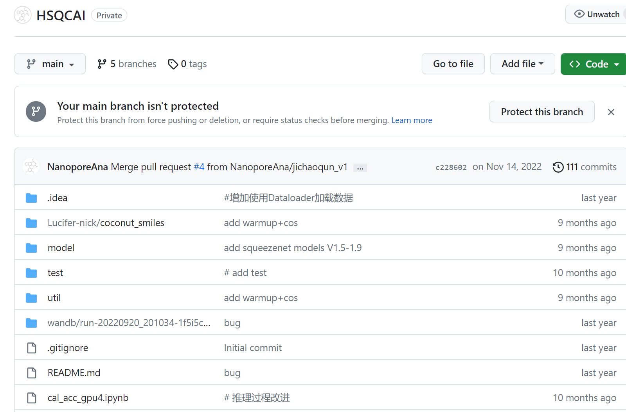Viewport: 626px width, 412px height.
Task: Open the HSQCAI repository name link
Action: pyautogui.click(x=61, y=16)
